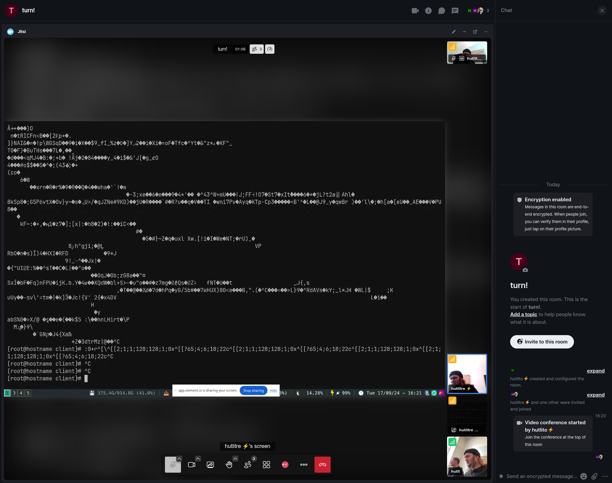Toggle the camera on or off

point(192,465)
